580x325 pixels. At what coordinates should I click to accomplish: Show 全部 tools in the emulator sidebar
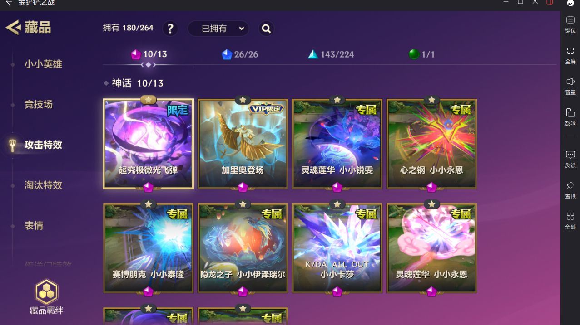[570, 221]
